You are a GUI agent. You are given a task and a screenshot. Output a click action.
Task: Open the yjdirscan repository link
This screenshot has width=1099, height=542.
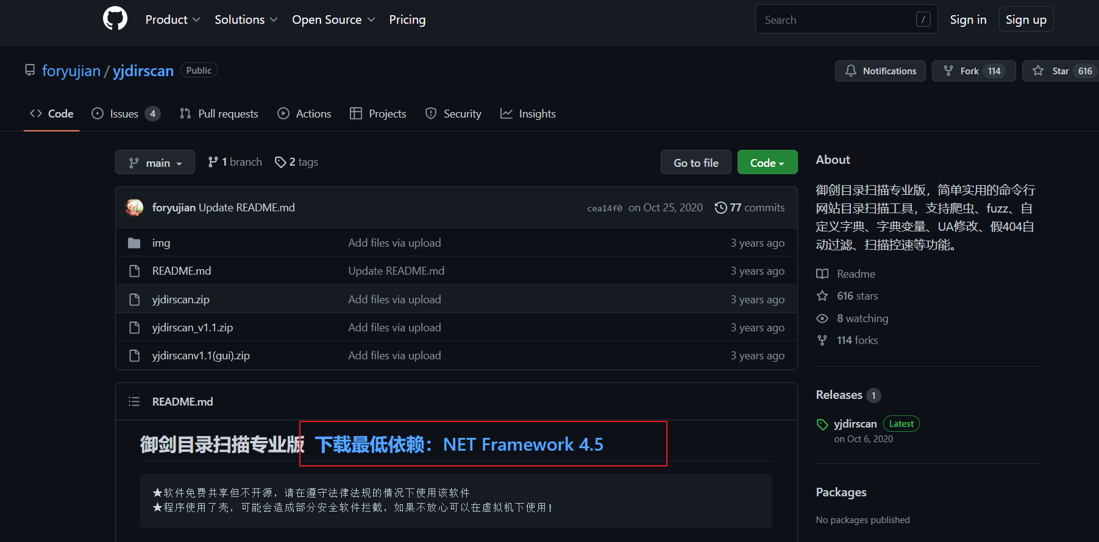[x=143, y=71]
